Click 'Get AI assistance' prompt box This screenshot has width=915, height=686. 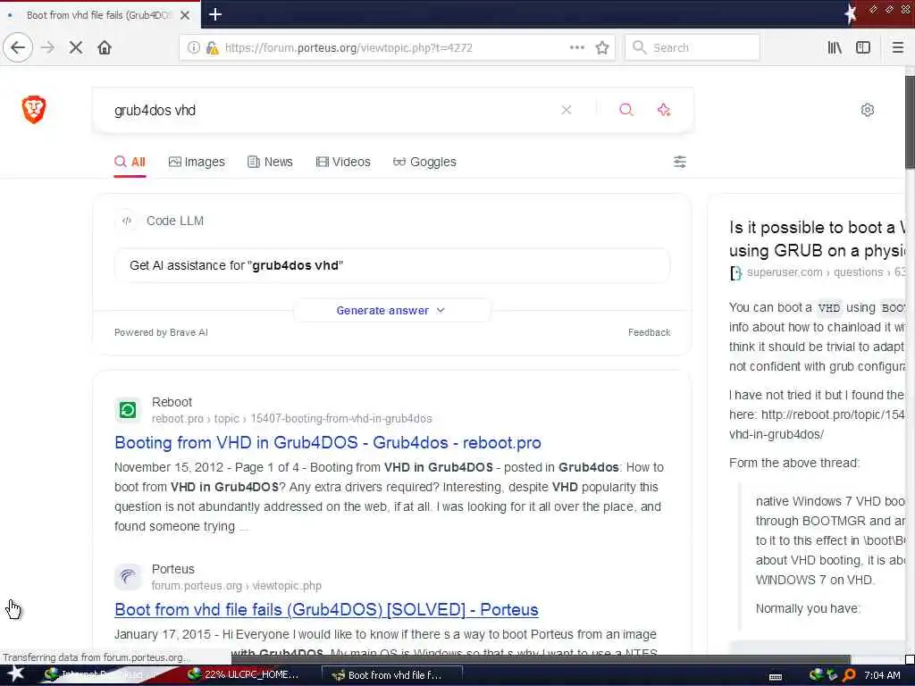[x=392, y=265]
